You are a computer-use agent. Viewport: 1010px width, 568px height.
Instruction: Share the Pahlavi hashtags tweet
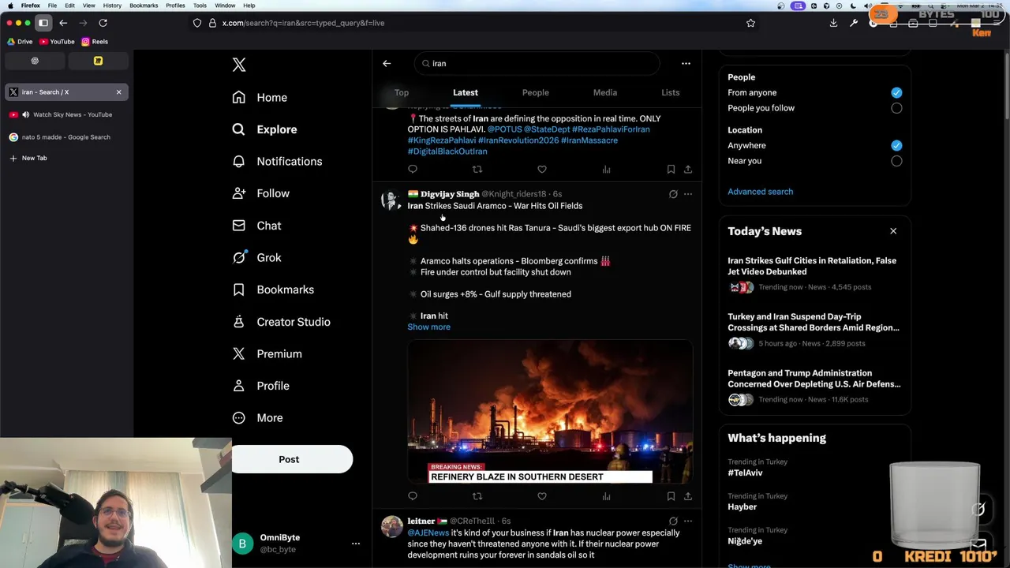(688, 169)
